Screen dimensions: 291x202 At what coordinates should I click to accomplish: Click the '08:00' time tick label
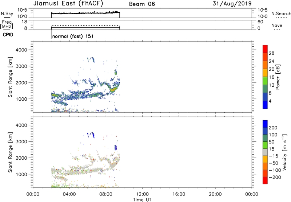(106, 194)
